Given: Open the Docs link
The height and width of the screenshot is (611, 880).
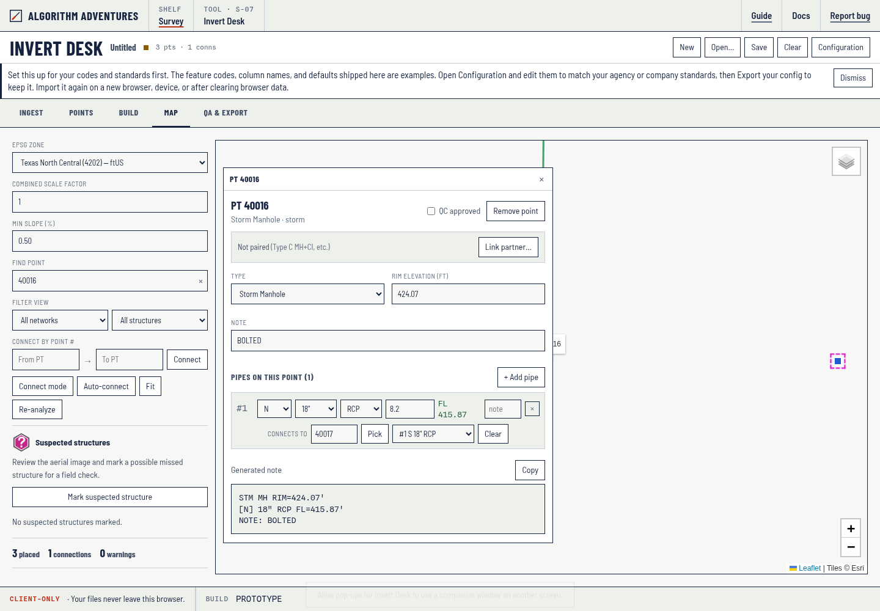Looking at the screenshot, I should coord(801,16).
